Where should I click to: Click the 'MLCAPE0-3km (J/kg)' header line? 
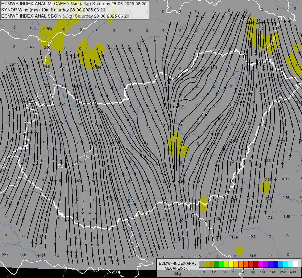(74, 4)
